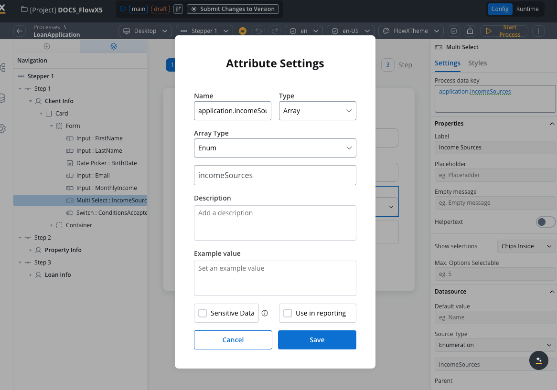Open the Array Type dropdown showing Enum
557x390 pixels.
(275, 148)
